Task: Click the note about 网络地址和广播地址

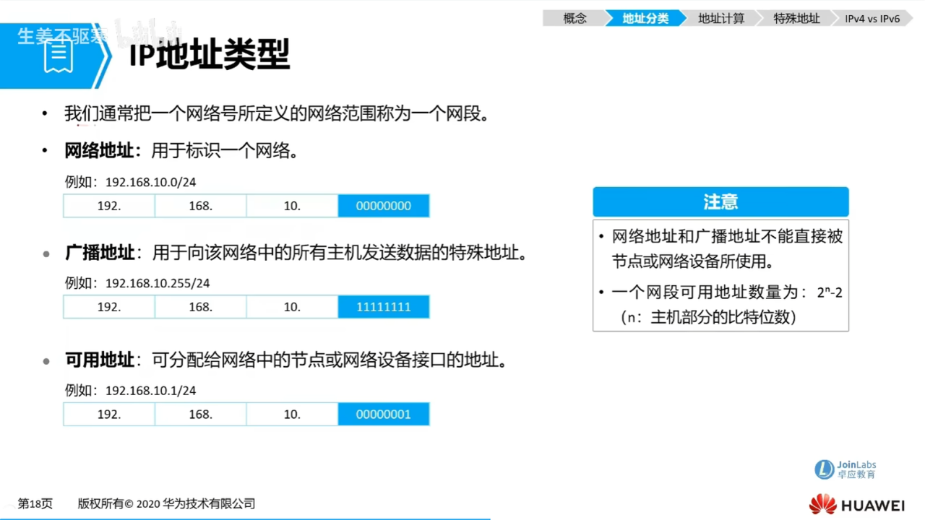Action: pyautogui.click(x=727, y=248)
